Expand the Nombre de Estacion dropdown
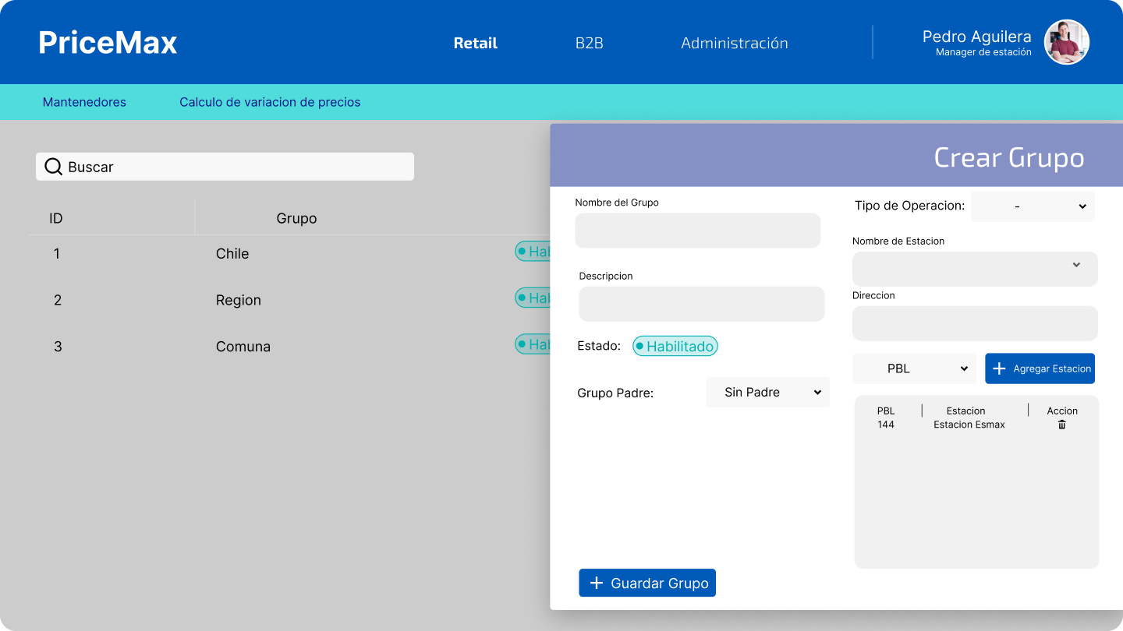Screen dimensions: 1123x631 [x=975, y=269]
